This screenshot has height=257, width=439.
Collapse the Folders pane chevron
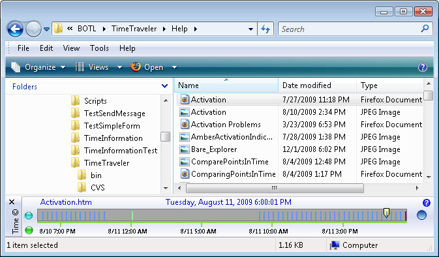pos(164,86)
